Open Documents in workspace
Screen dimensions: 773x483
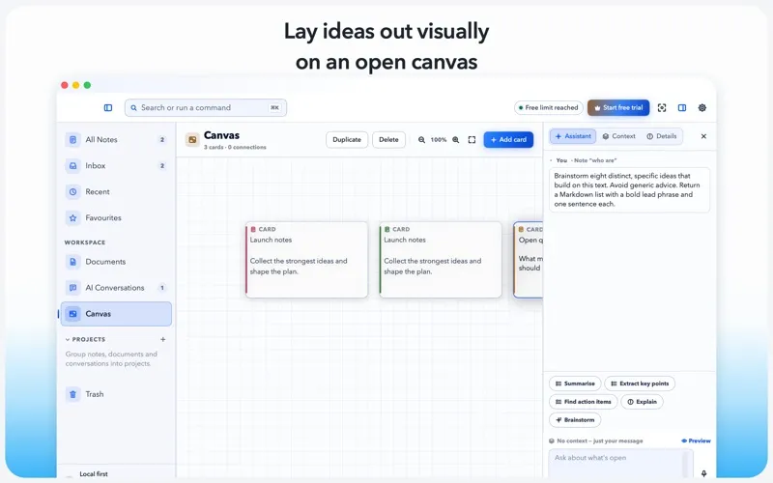[116, 262]
